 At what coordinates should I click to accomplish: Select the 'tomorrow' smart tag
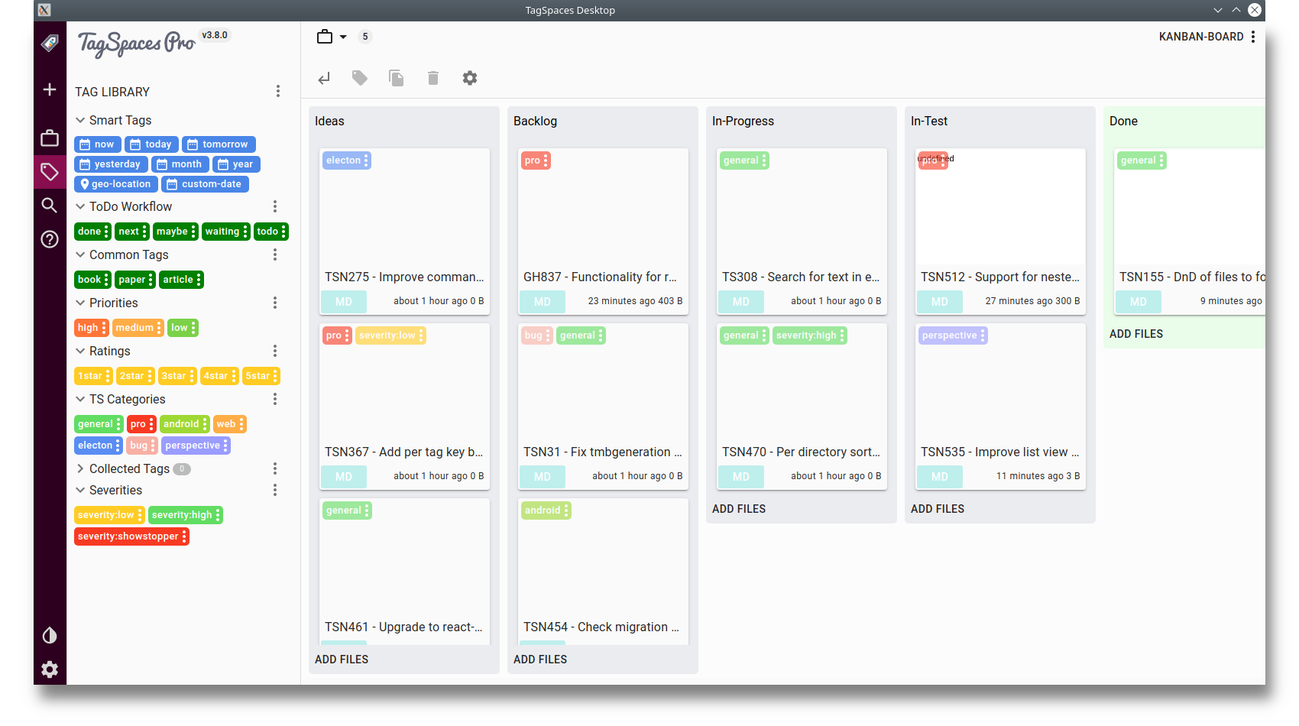(219, 144)
